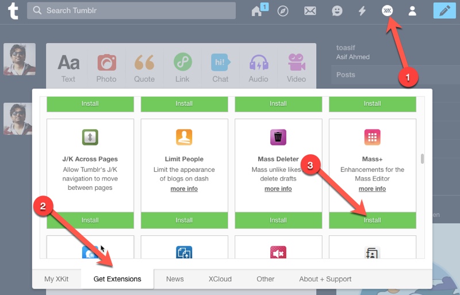Click the contacts notebook extension icon
The height and width of the screenshot is (295, 460).
point(372,252)
